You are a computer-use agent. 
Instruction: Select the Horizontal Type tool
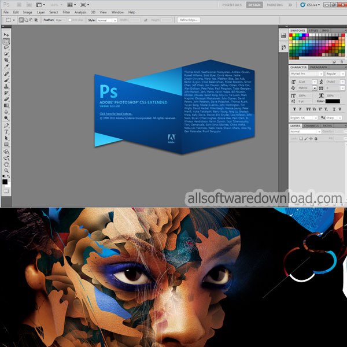tap(6, 132)
